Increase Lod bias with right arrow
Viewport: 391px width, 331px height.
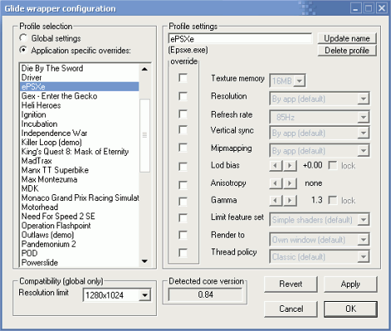click(x=290, y=166)
